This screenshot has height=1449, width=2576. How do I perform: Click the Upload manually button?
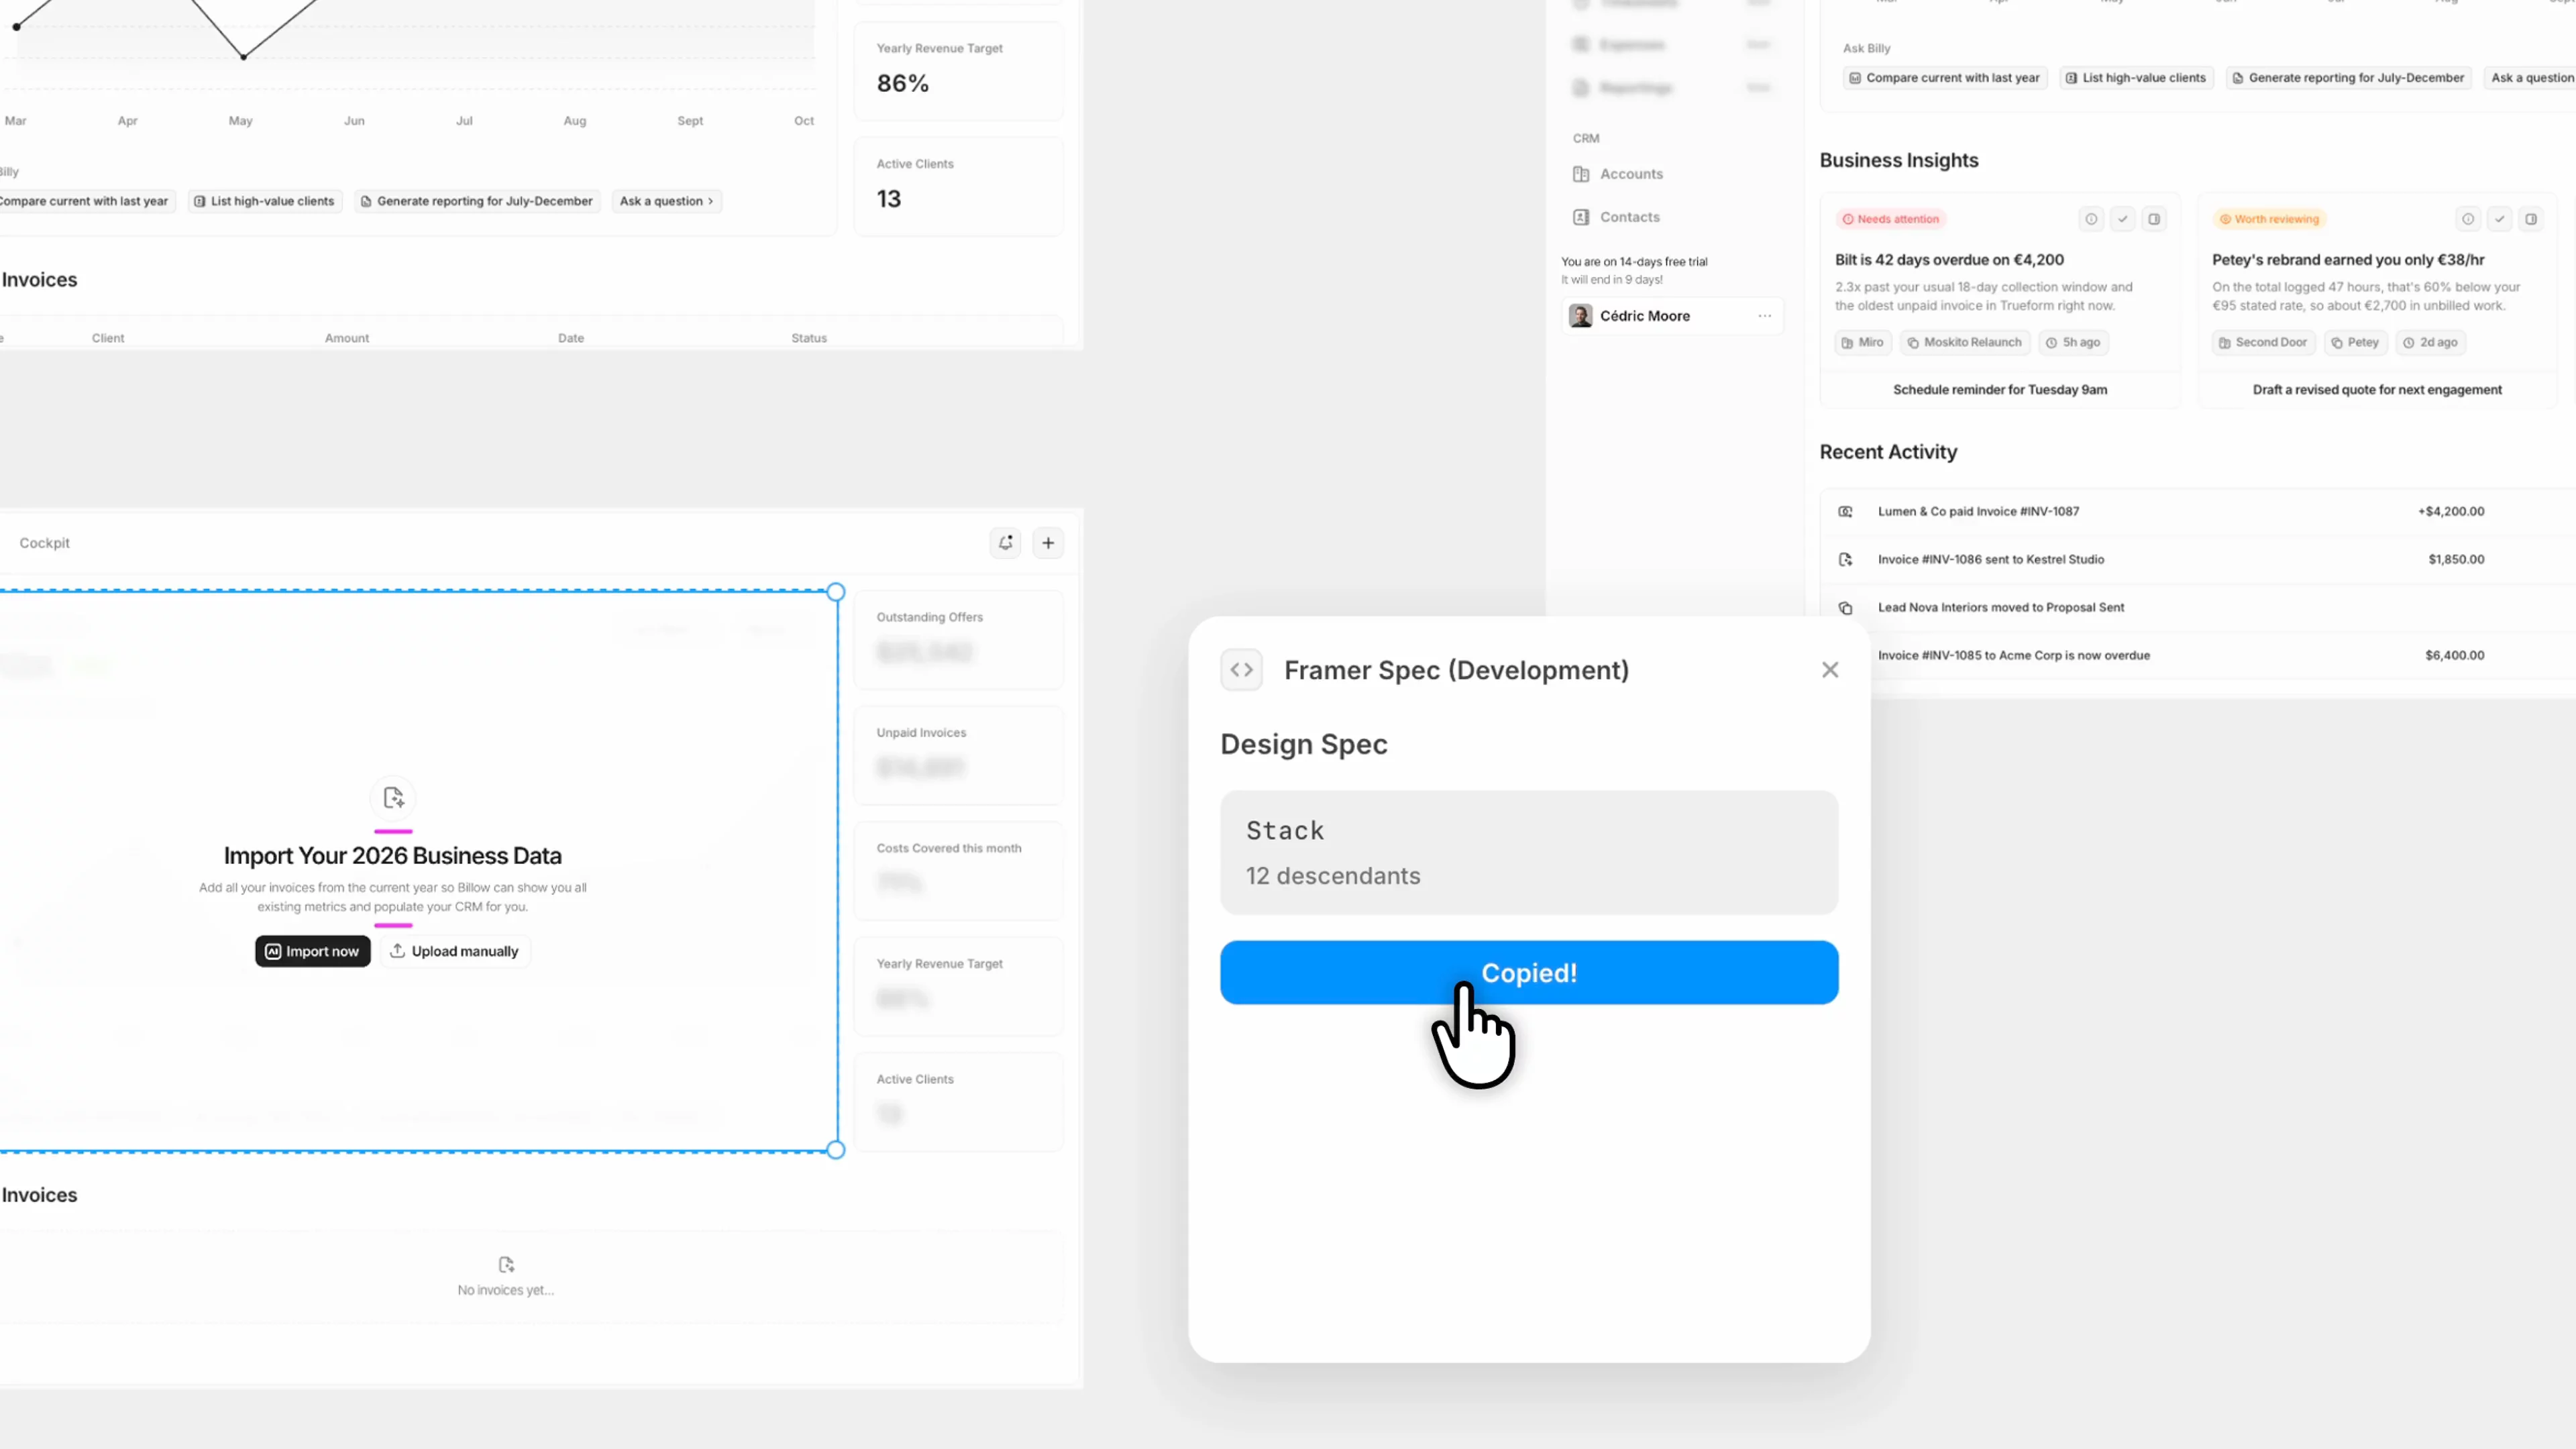point(455,951)
